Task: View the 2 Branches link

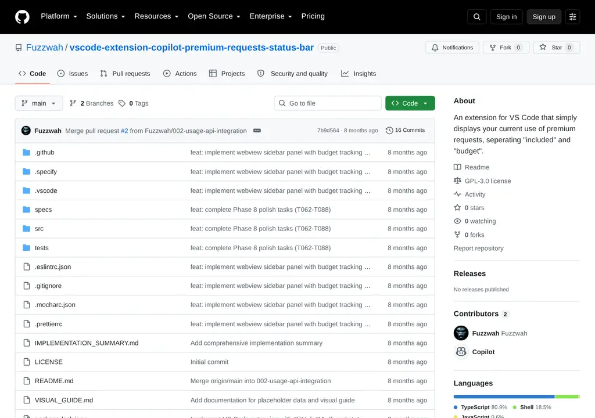Action: 91,103
